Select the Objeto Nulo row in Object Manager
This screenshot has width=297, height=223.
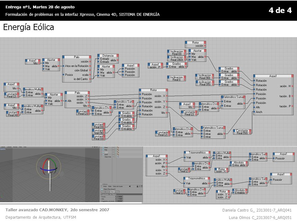click(108, 157)
